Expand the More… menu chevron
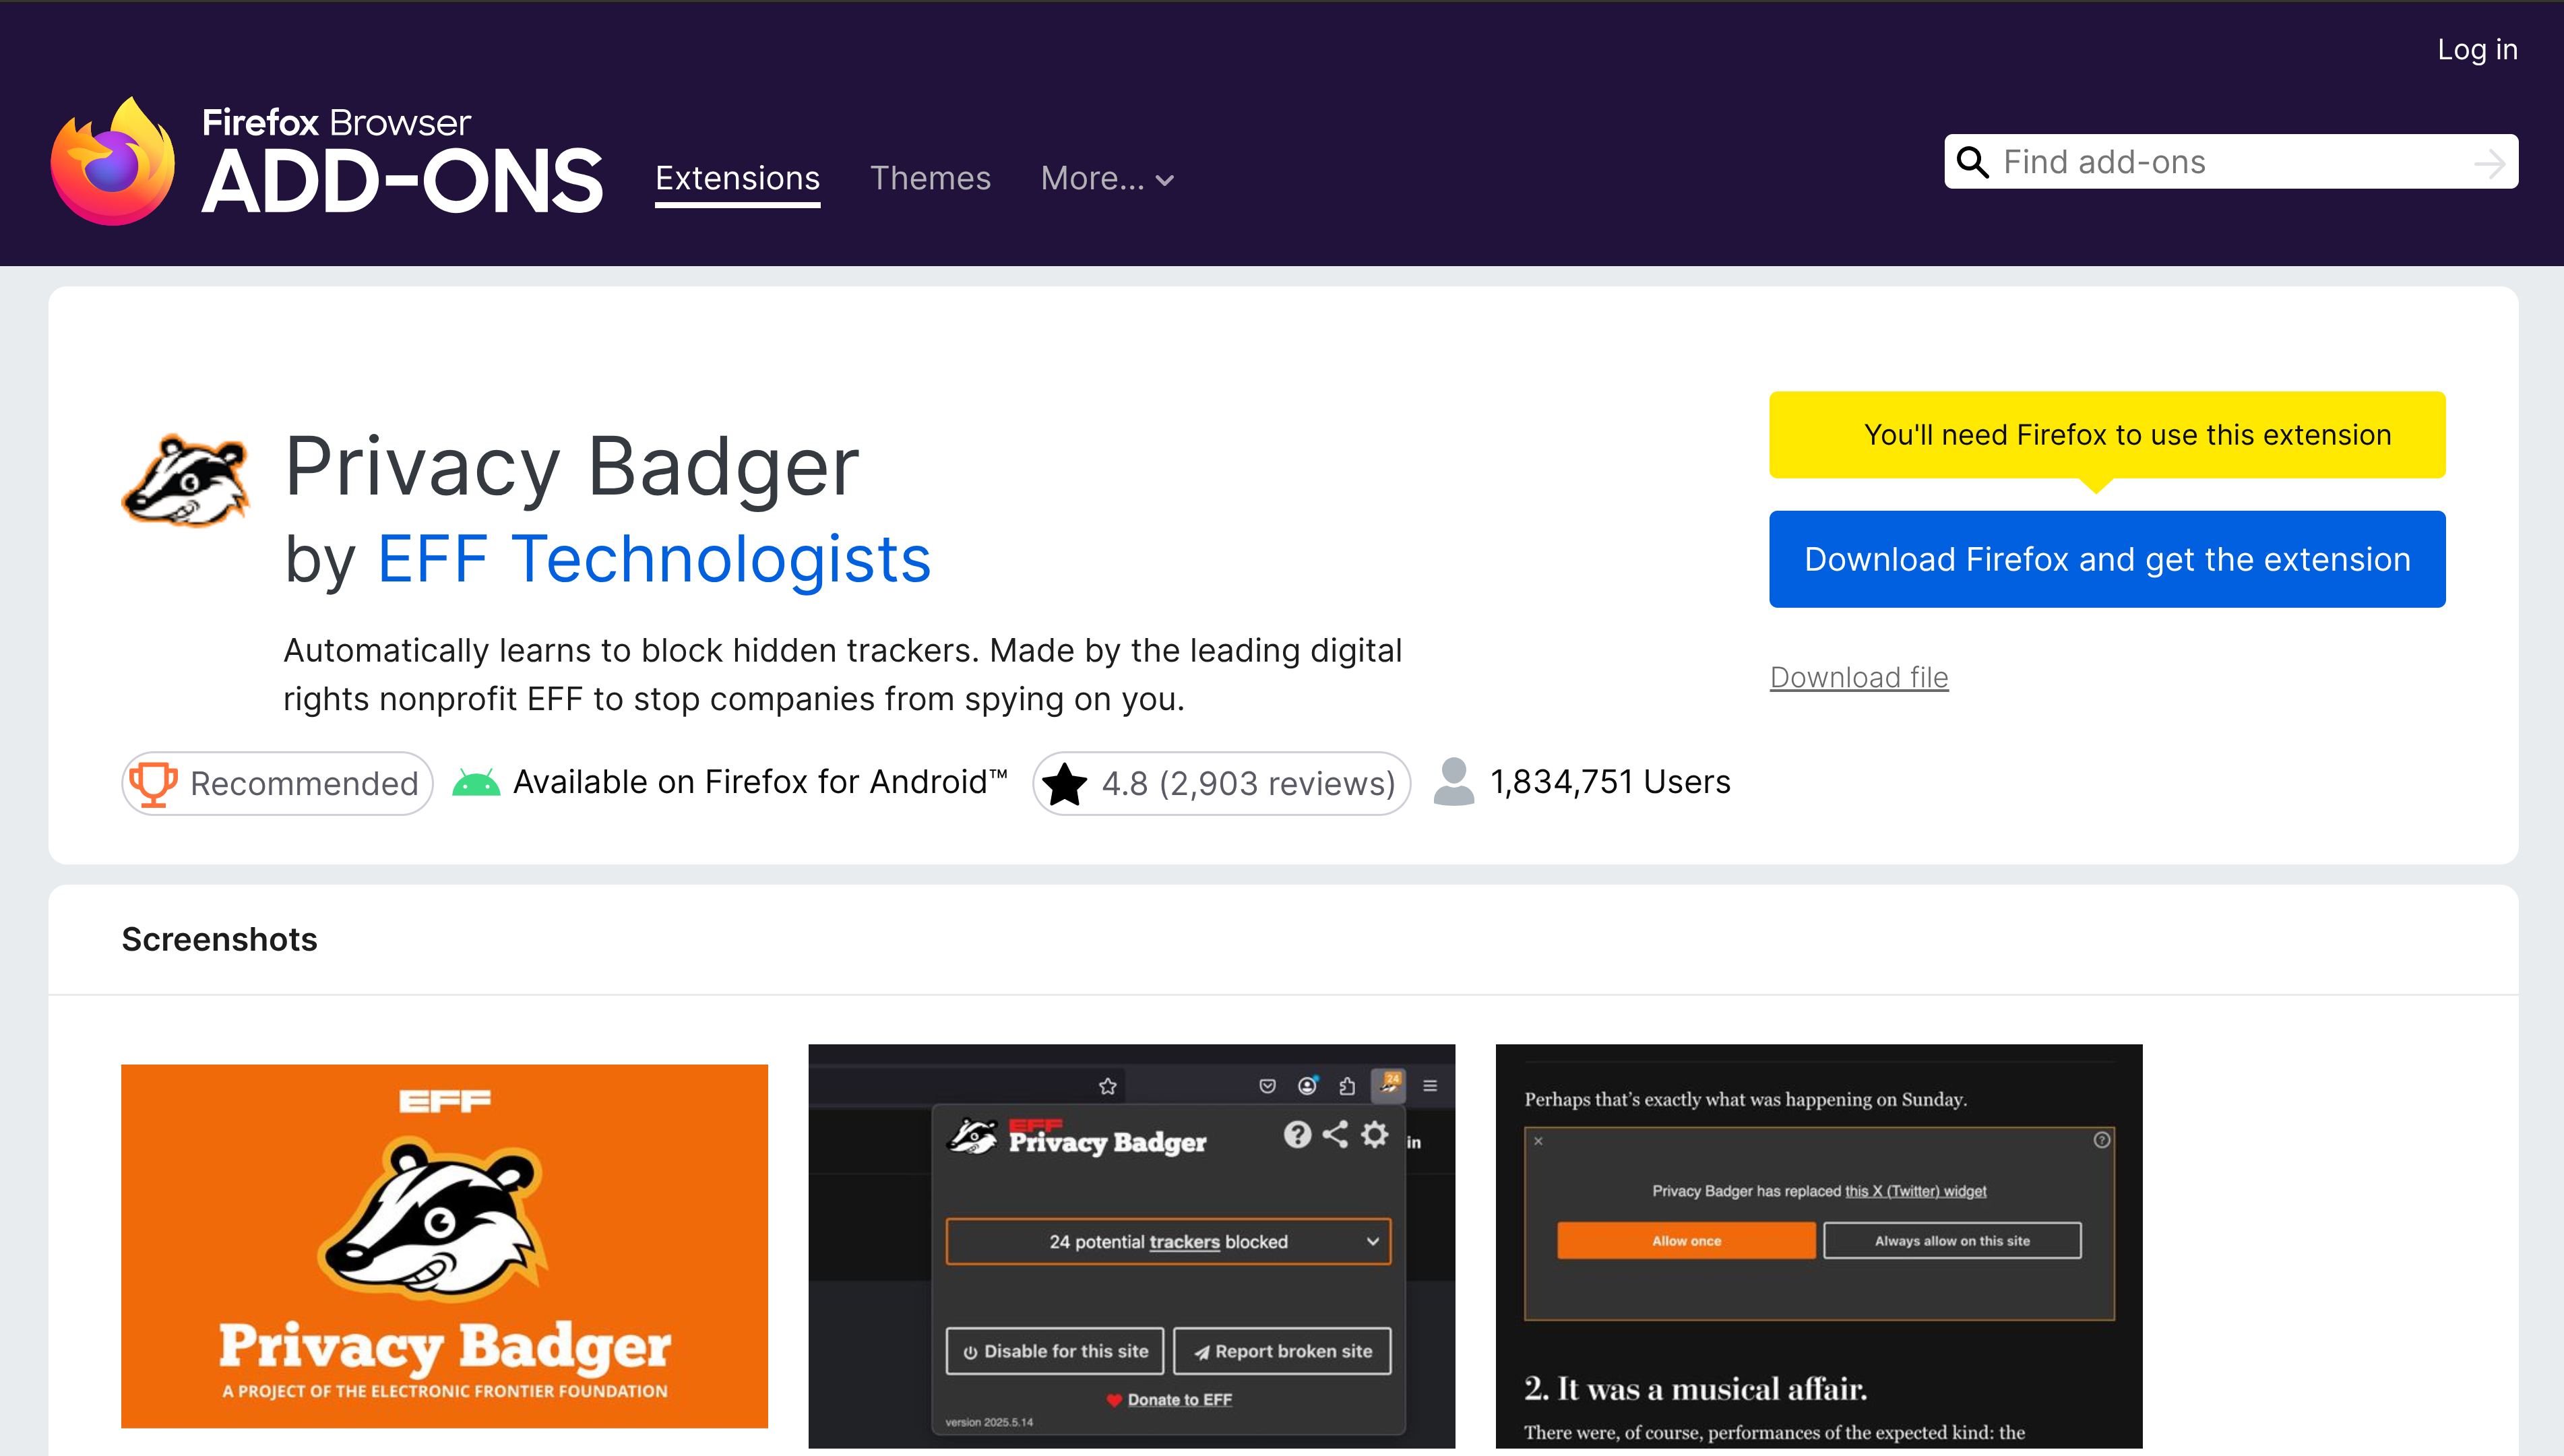Screen dimensions: 2564x1456 coord(1165,180)
